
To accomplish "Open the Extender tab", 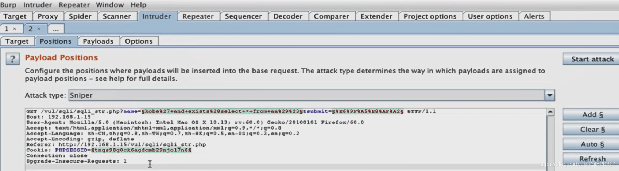I will tap(376, 16).
